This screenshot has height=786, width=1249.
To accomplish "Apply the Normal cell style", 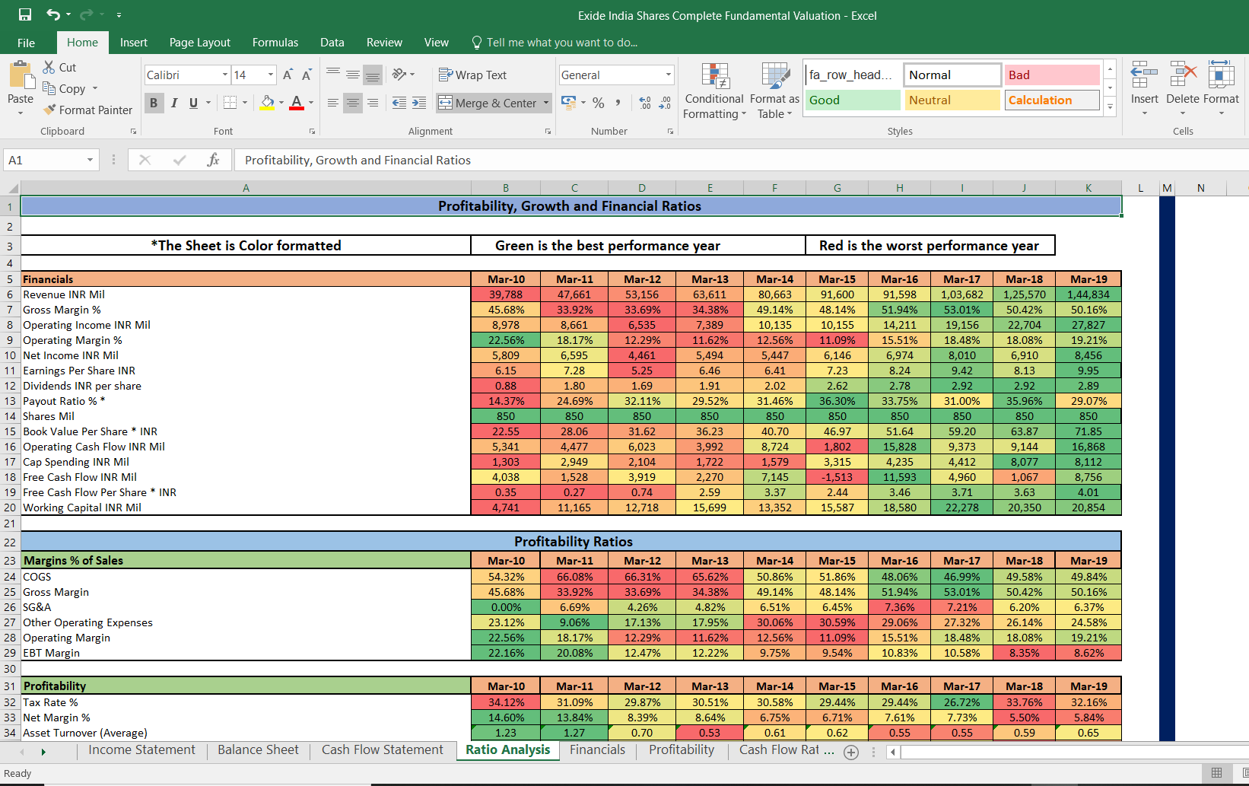I will pyautogui.click(x=952, y=75).
